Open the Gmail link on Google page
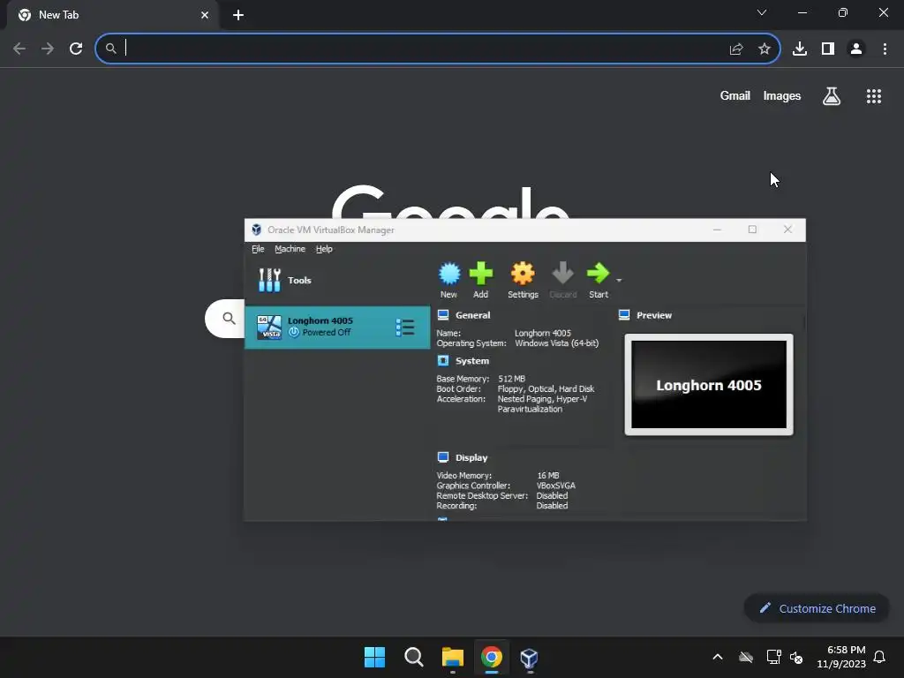 coord(734,95)
